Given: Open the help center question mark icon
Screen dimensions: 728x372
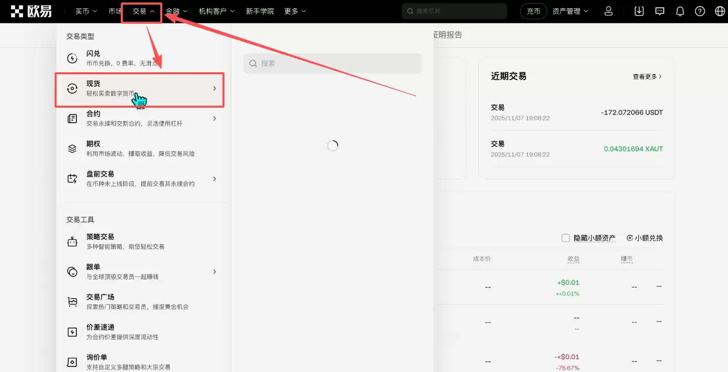Looking at the screenshot, I should pyautogui.click(x=700, y=11).
